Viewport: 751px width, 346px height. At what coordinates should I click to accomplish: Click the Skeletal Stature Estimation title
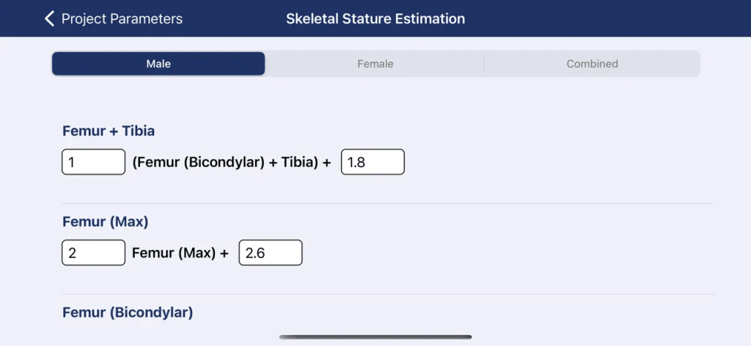375,19
